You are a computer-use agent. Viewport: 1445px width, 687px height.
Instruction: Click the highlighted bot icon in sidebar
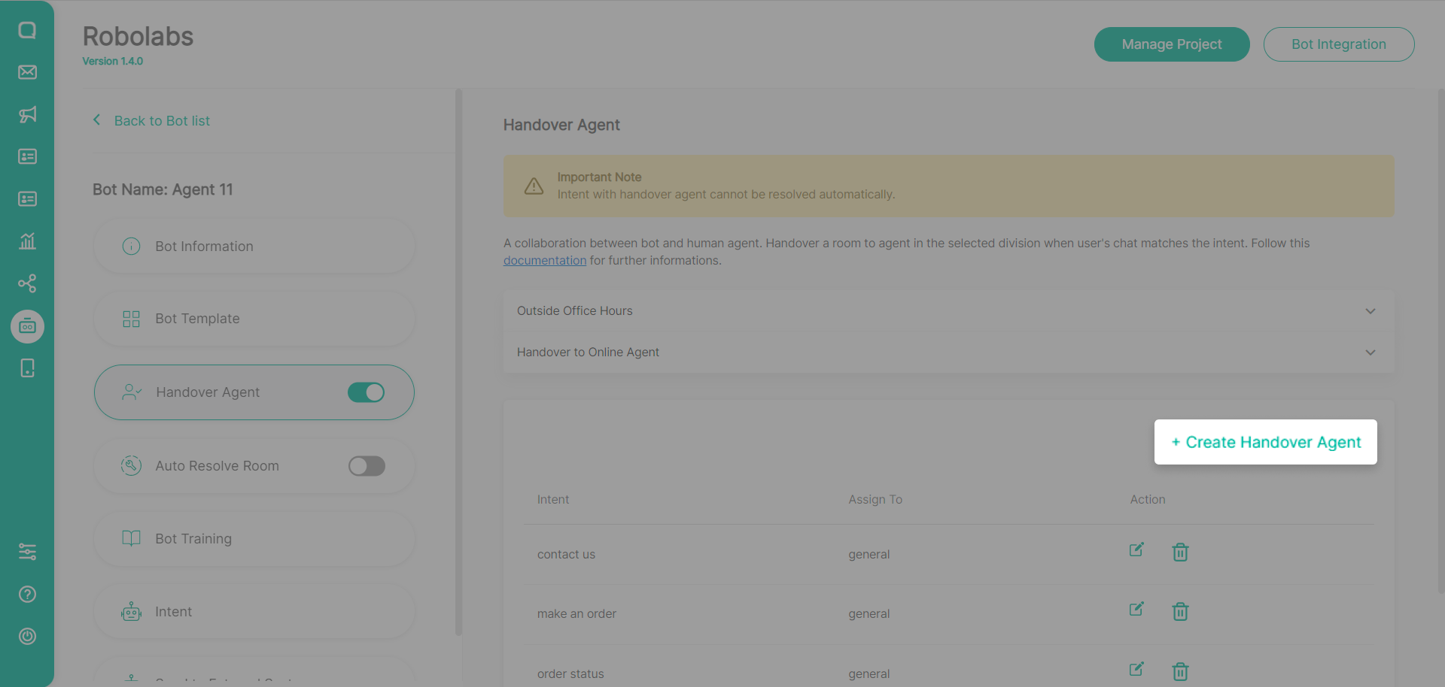click(28, 326)
